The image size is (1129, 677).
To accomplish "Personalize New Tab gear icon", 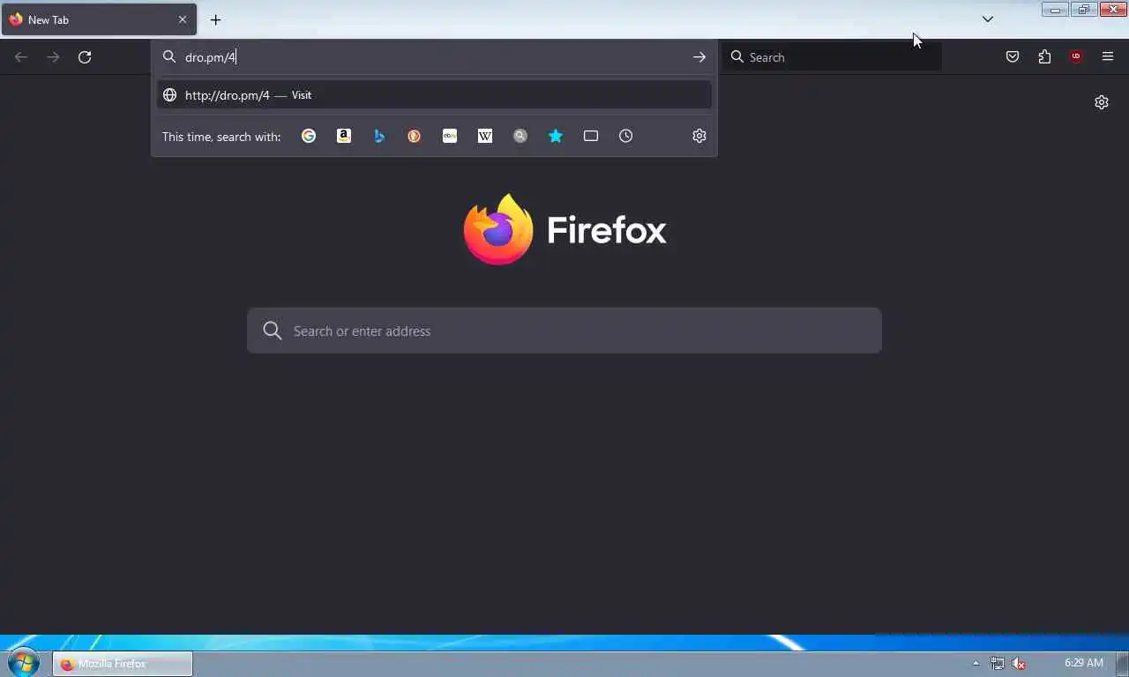I will click(x=1102, y=102).
